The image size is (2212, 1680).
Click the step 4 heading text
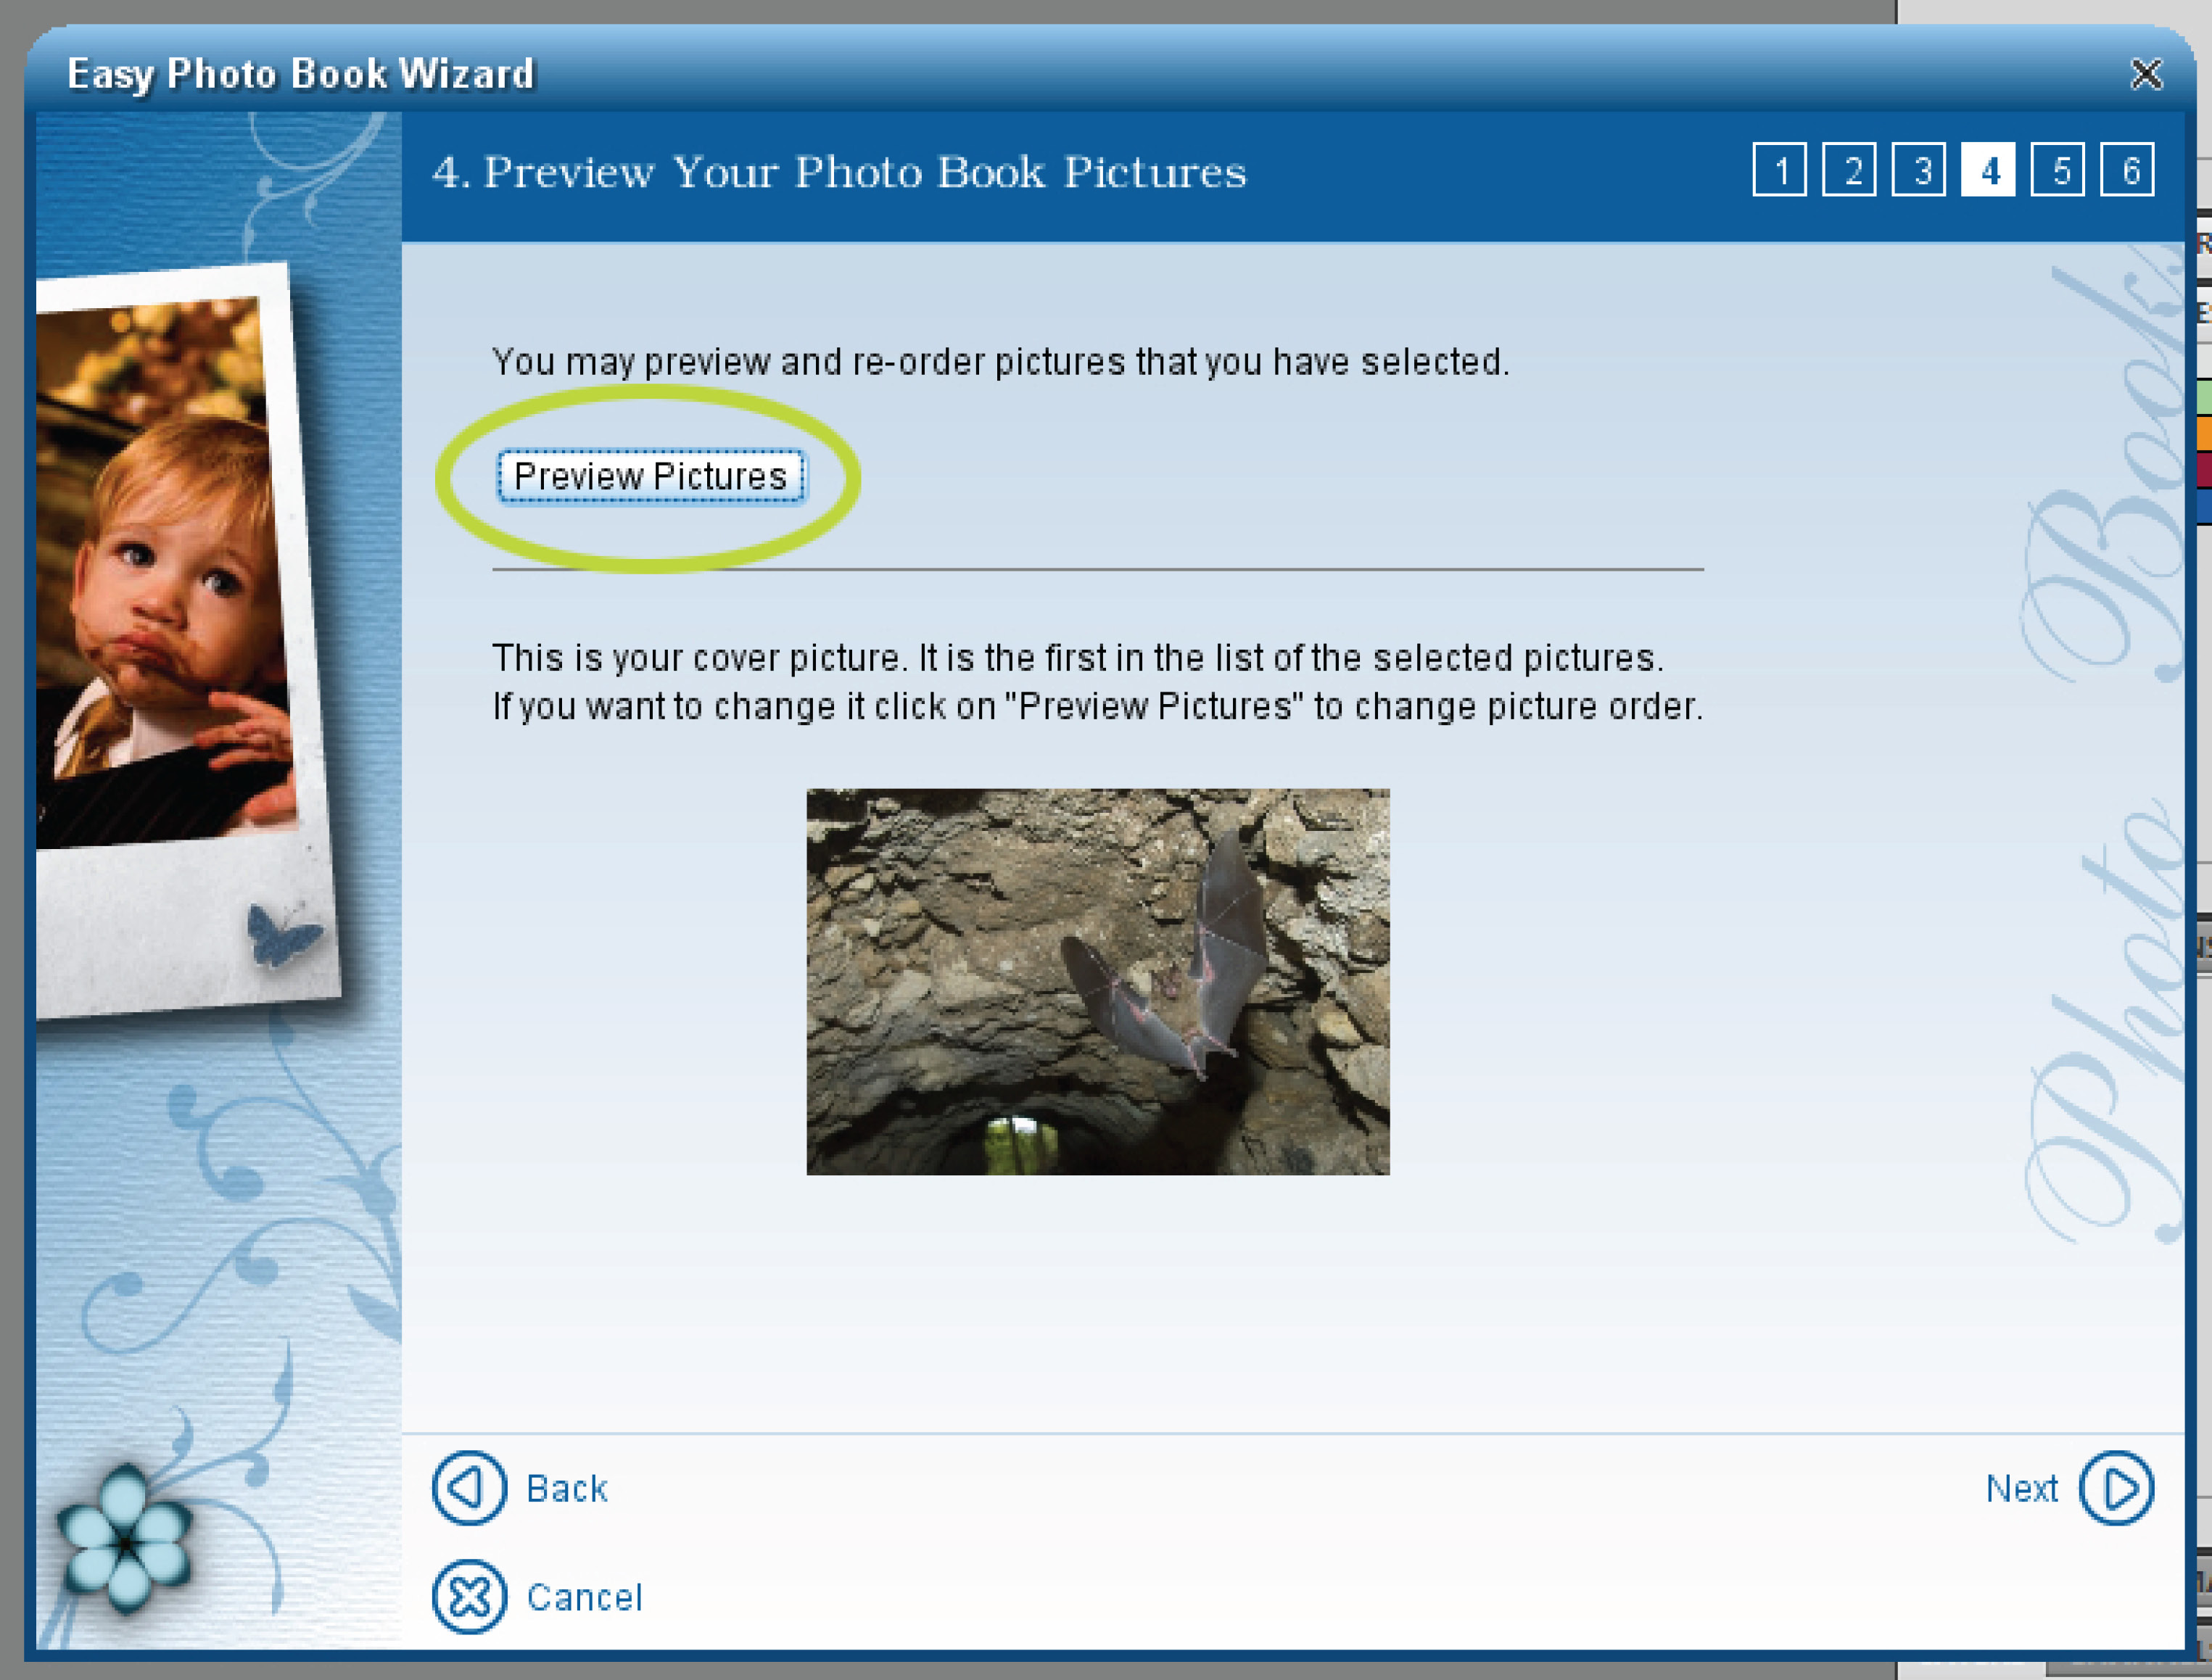(839, 172)
